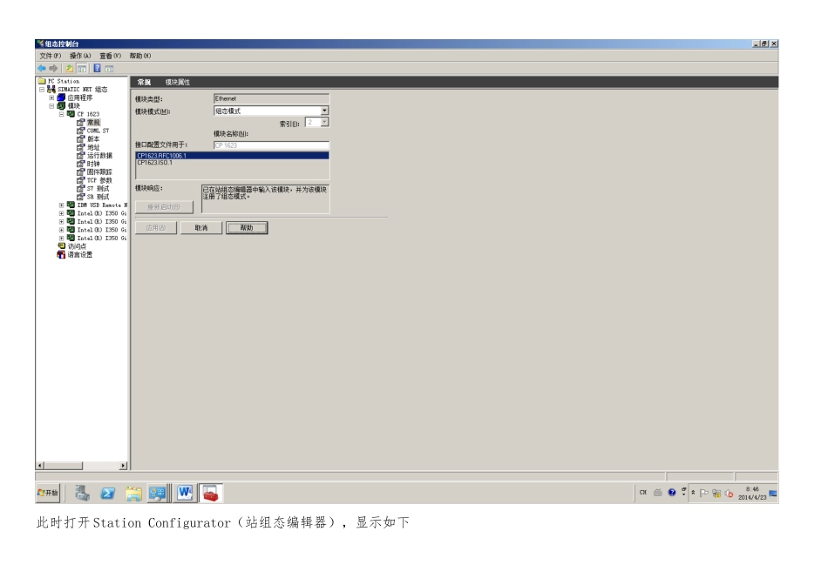Click the Up one level toolbar icon

pos(69,68)
